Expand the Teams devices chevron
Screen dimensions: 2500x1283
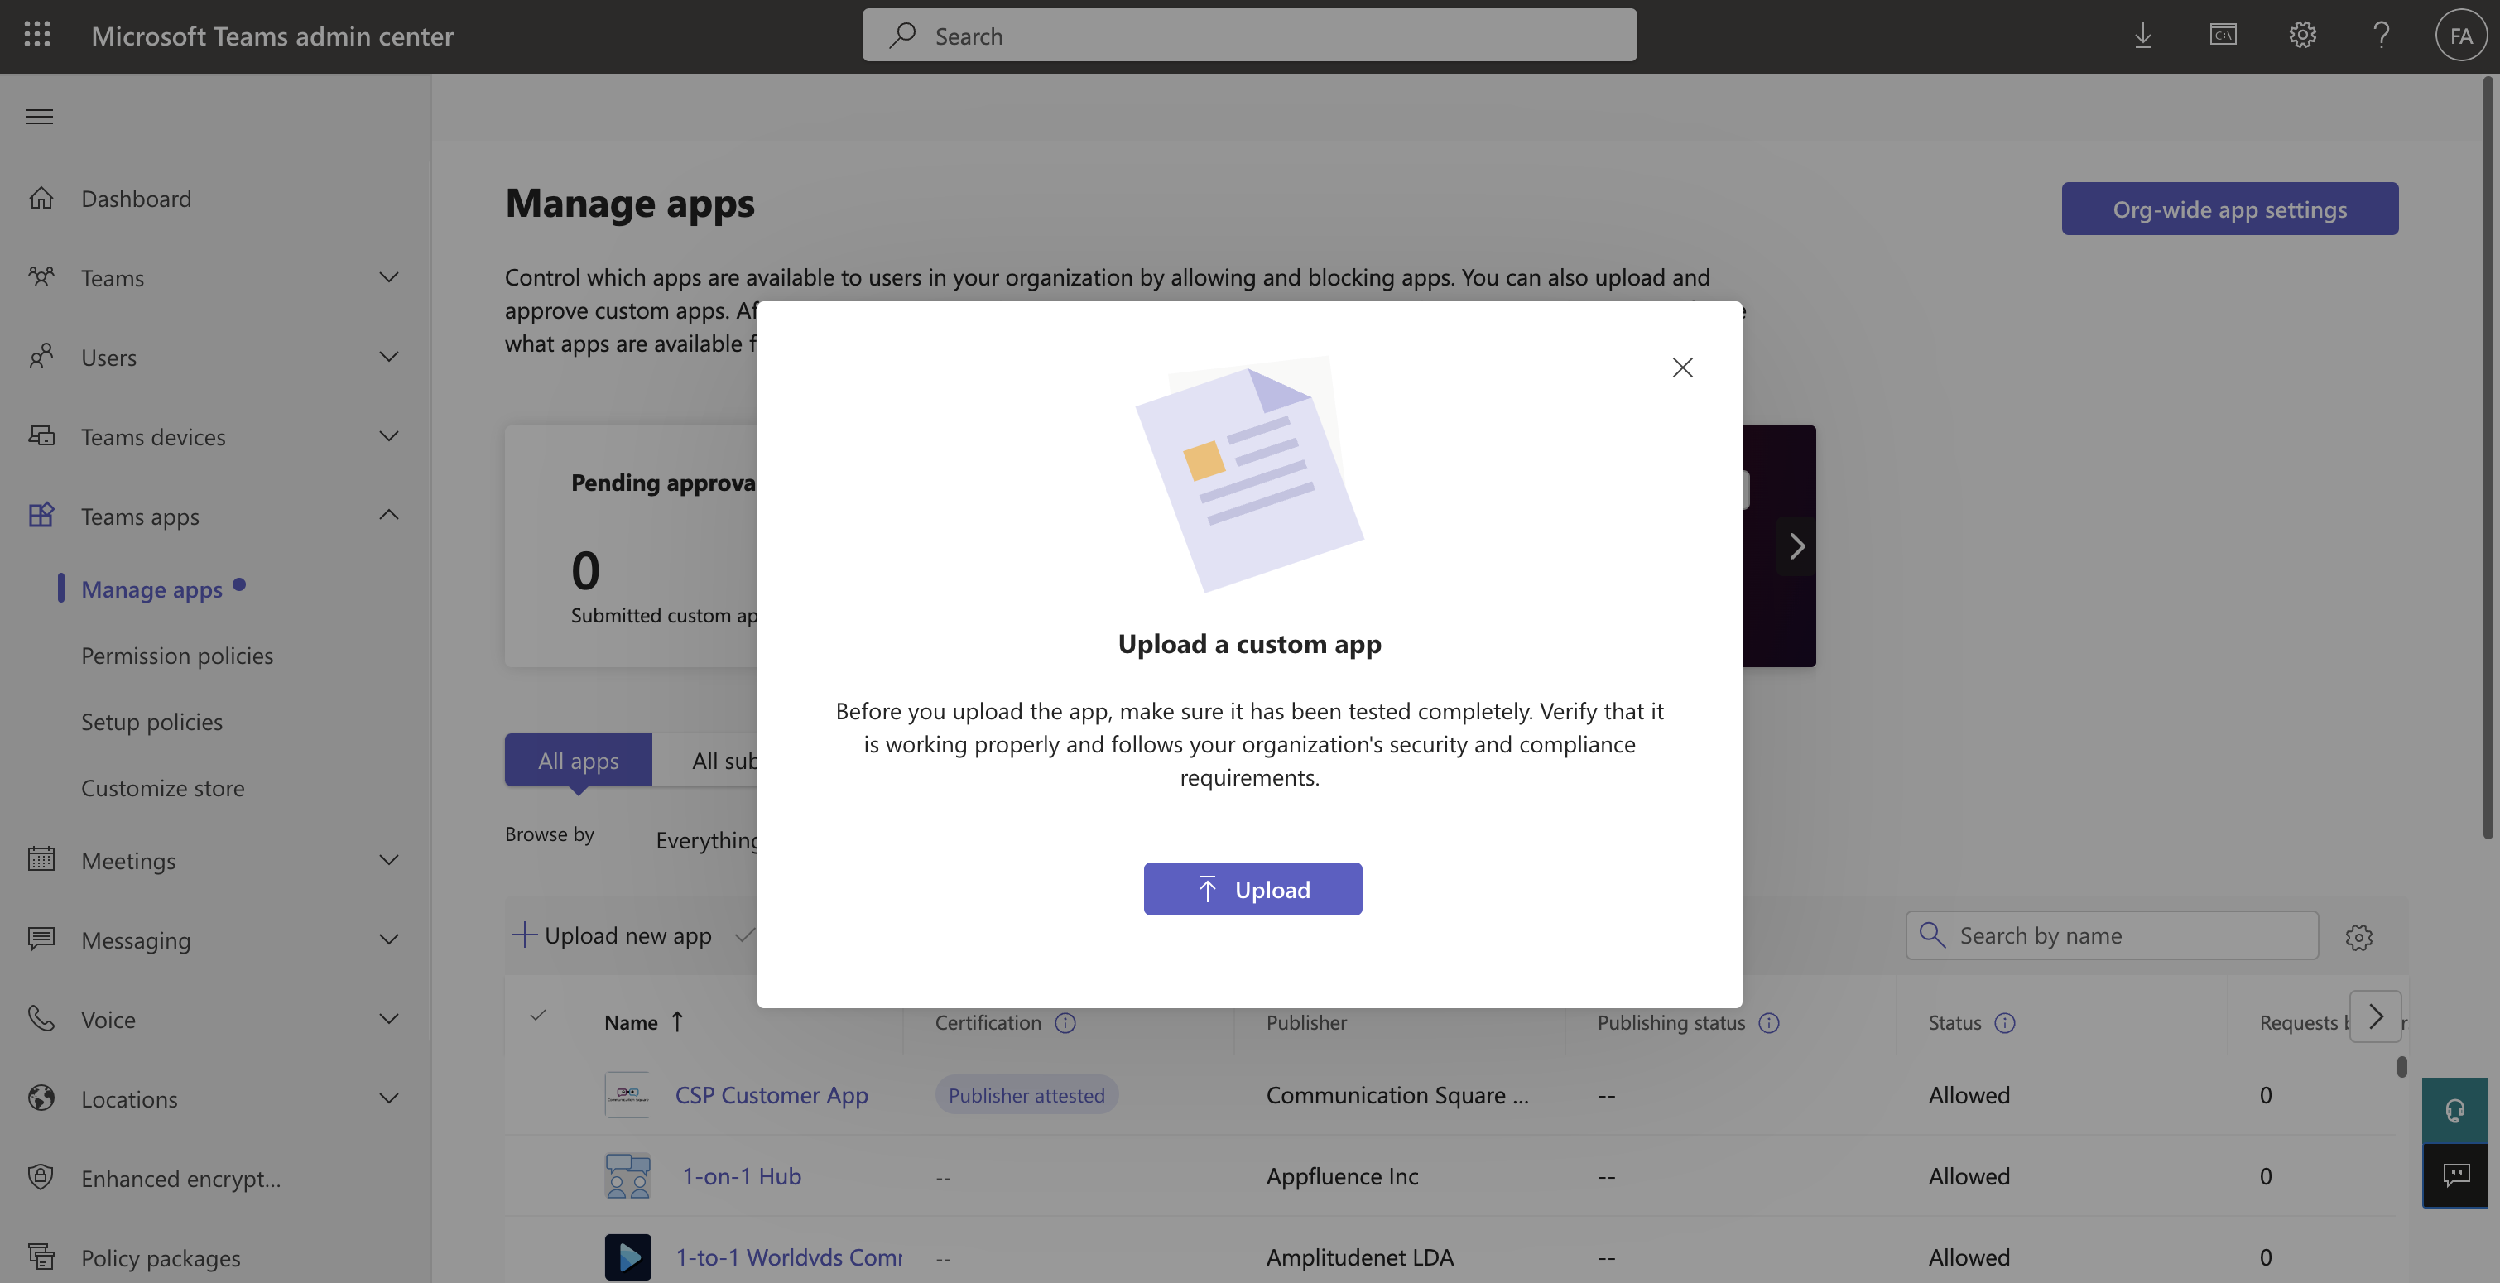point(389,435)
